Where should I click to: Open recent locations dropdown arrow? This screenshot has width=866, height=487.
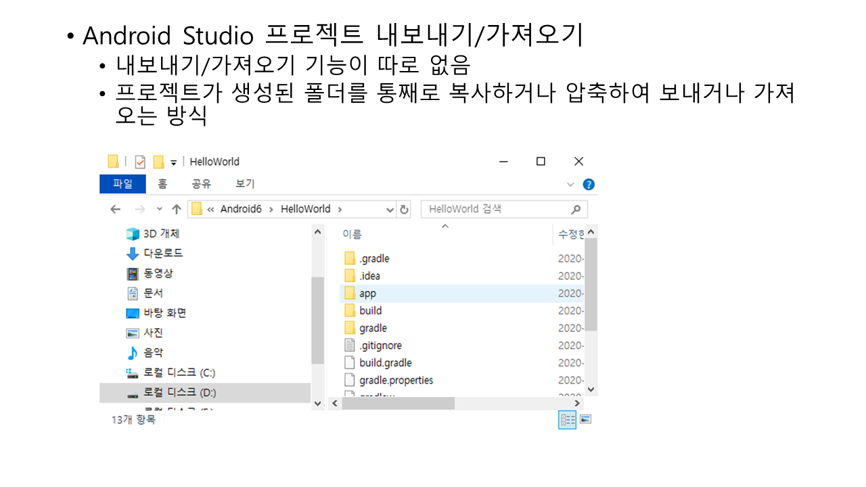click(160, 210)
